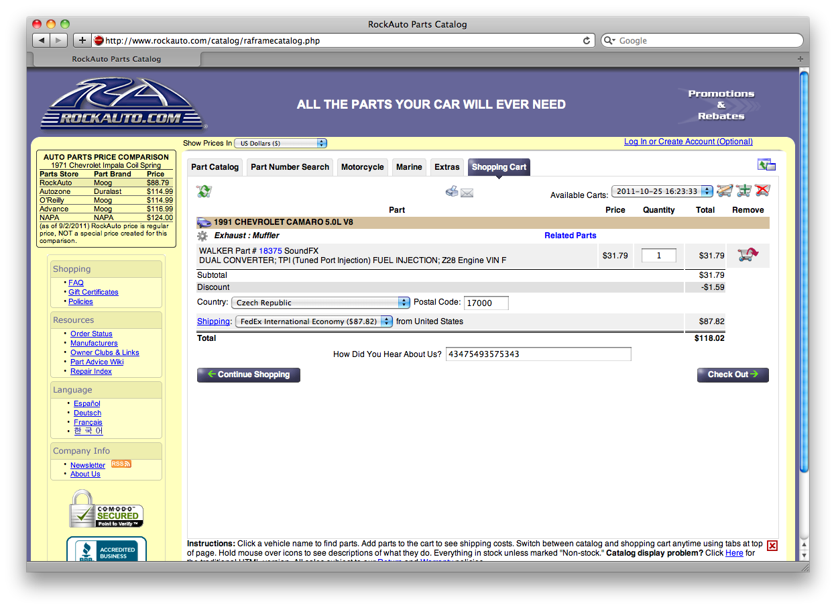Open the About Us link

tap(85, 474)
